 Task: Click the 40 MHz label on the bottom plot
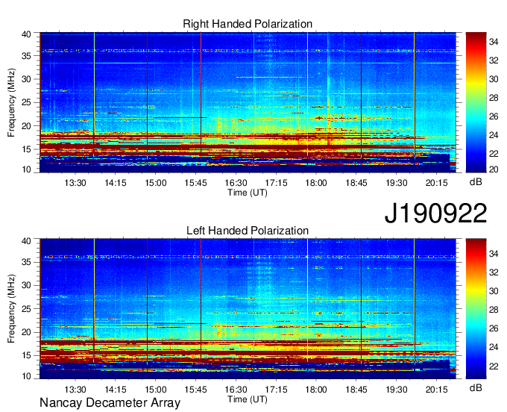pos(27,241)
